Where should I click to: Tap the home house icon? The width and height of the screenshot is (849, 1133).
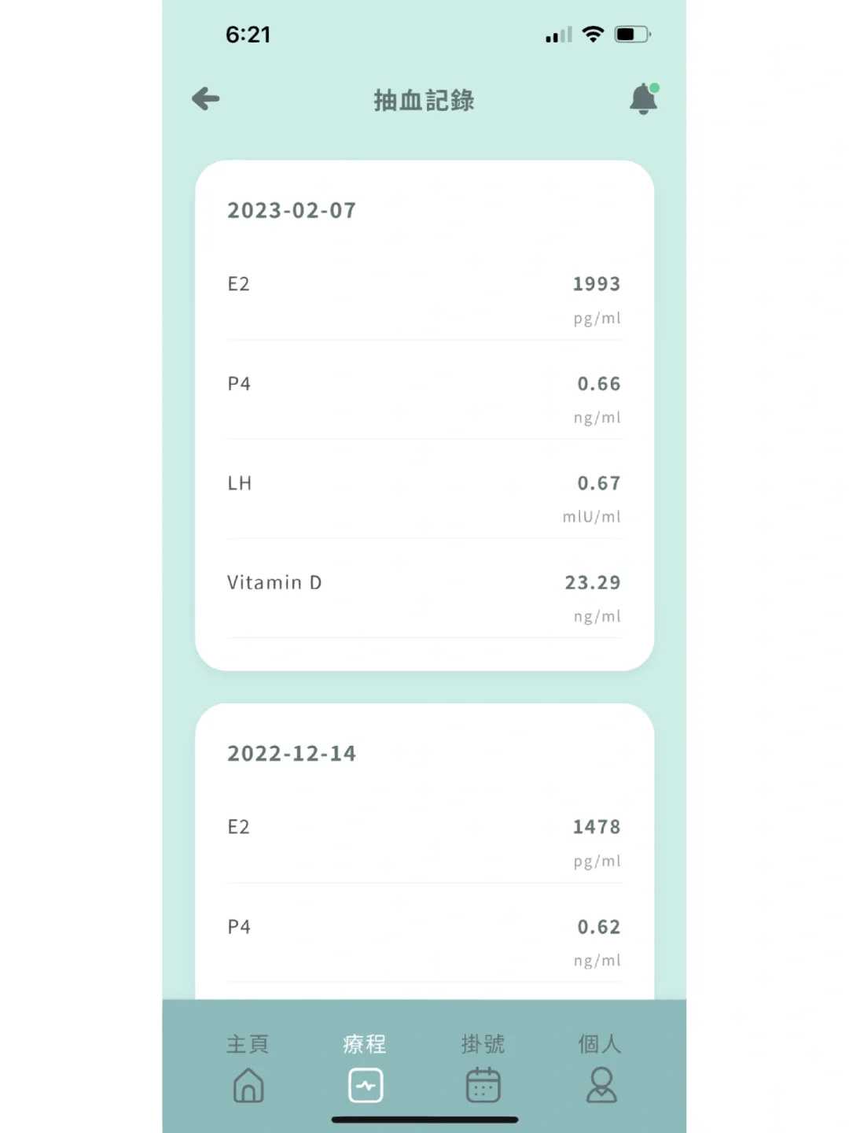coord(248,1085)
